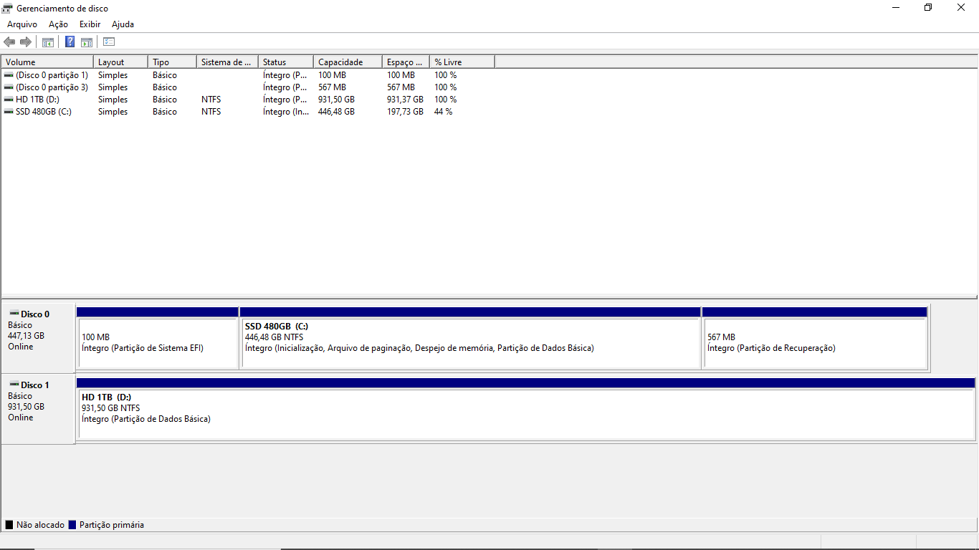This screenshot has height=550, width=979.
Task: Restore down the Disk Management window
Action: click(928, 8)
